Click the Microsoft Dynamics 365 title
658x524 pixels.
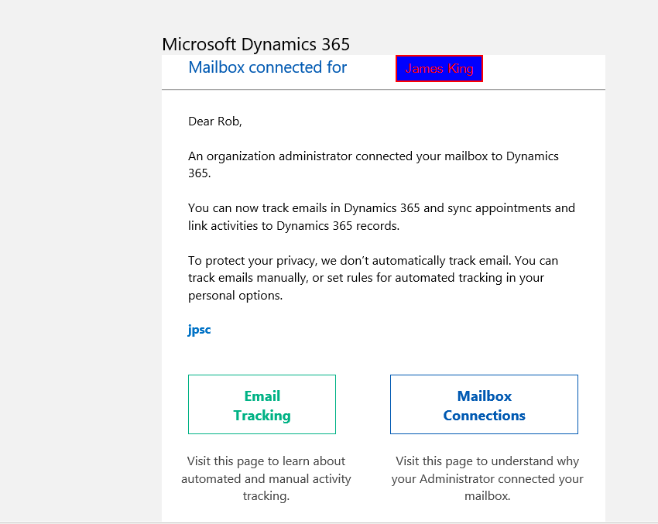click(255, 44)
